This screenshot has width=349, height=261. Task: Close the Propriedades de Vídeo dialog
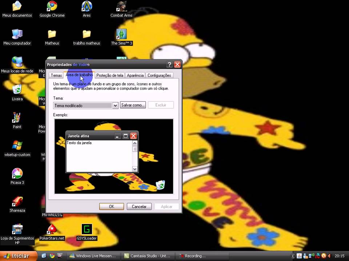(177, 65)
